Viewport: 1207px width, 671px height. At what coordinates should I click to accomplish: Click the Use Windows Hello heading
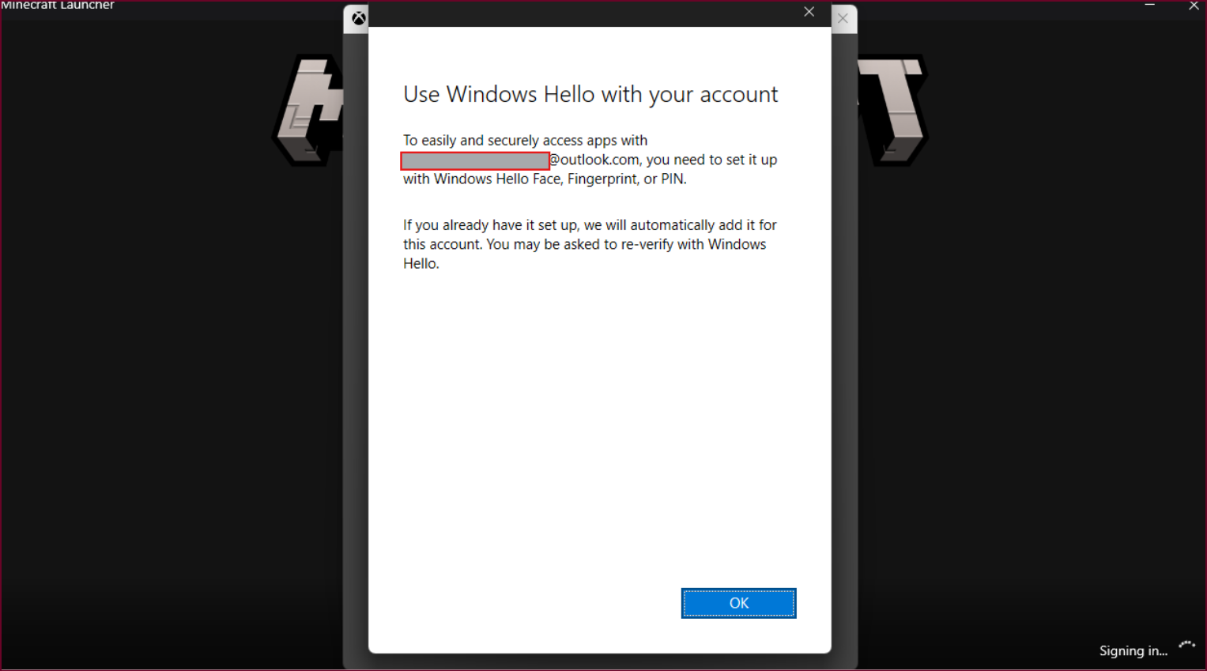pyautogui.click(x=590, y=94)
